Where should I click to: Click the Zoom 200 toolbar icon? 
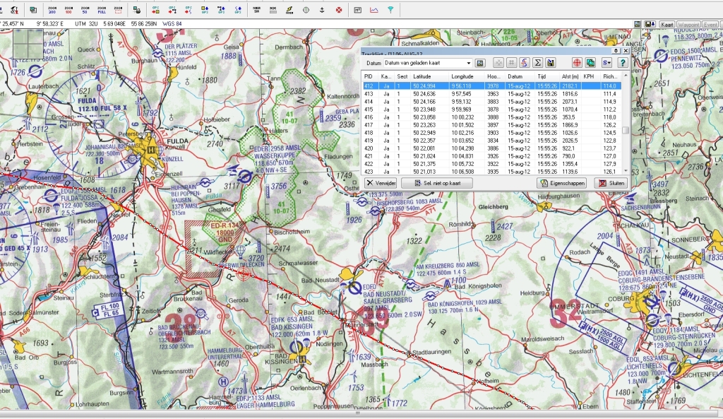[x=53, y=10]
